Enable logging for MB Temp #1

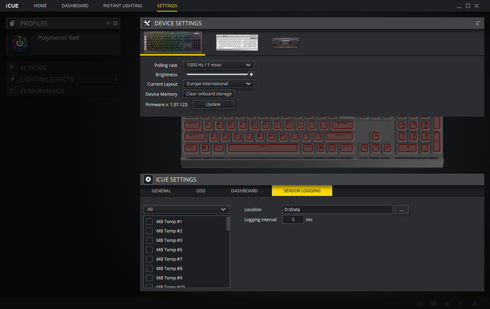point(149,222)
